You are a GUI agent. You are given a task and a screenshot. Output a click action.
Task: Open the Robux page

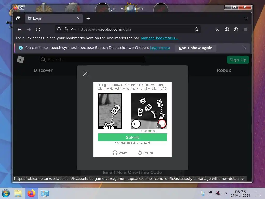point(224,70)
